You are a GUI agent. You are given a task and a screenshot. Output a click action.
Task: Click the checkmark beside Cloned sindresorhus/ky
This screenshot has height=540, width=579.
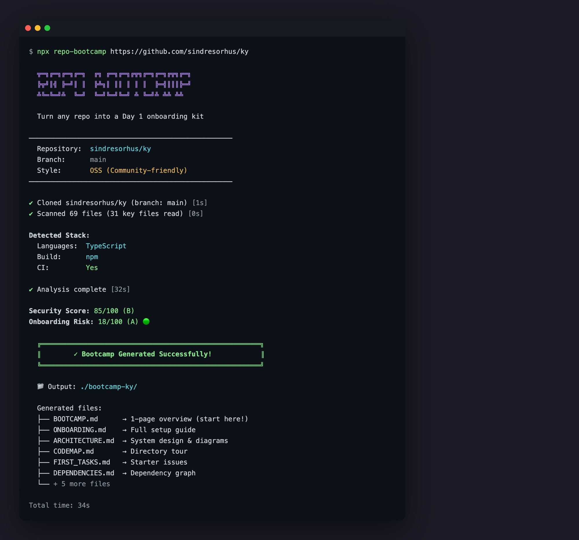click(31, 203)
